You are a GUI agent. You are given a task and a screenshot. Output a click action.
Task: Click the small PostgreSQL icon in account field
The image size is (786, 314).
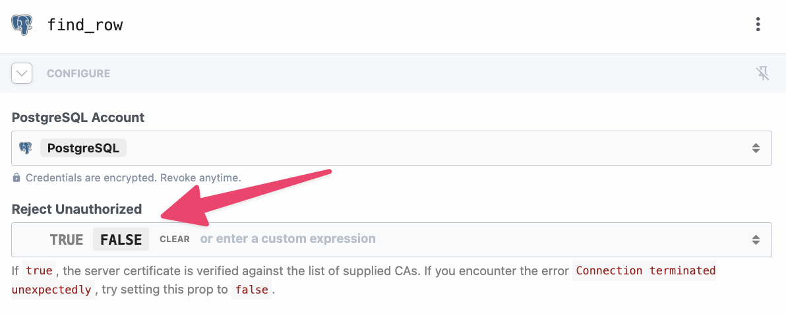(x=26, y=148)
